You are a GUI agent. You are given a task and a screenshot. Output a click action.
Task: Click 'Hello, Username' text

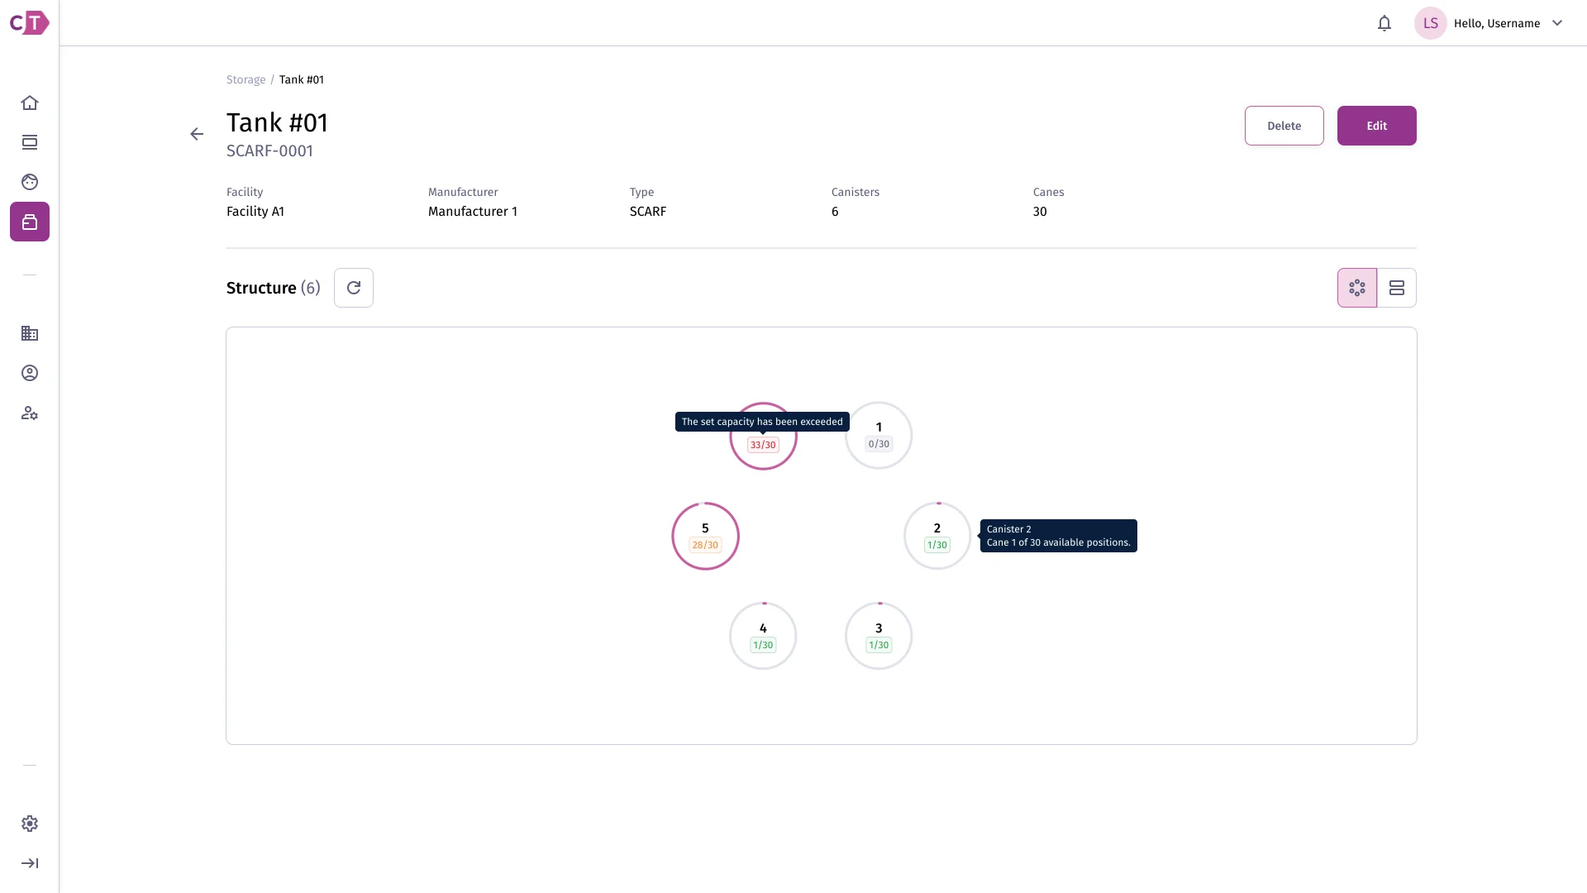coord(1497,23)
